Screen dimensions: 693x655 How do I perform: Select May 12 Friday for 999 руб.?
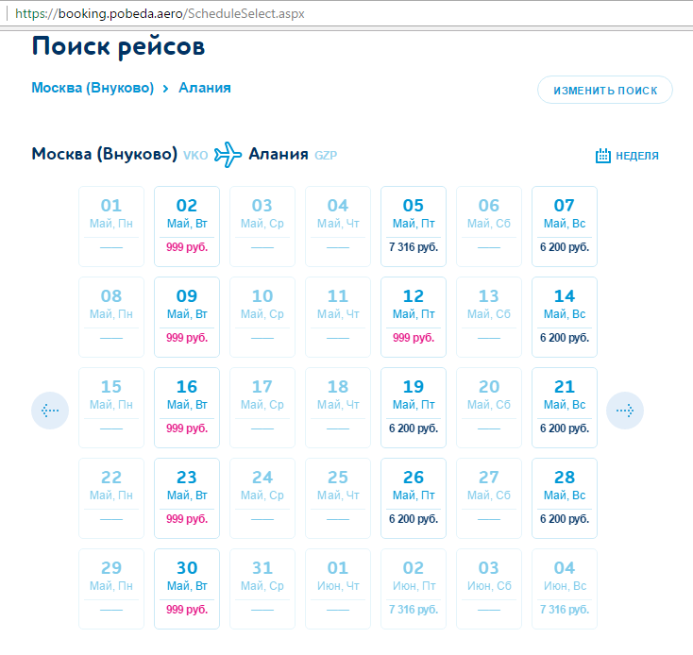[x=414, y=317]
